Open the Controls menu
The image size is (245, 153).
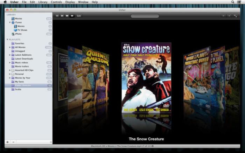click(x=56, y=2)
